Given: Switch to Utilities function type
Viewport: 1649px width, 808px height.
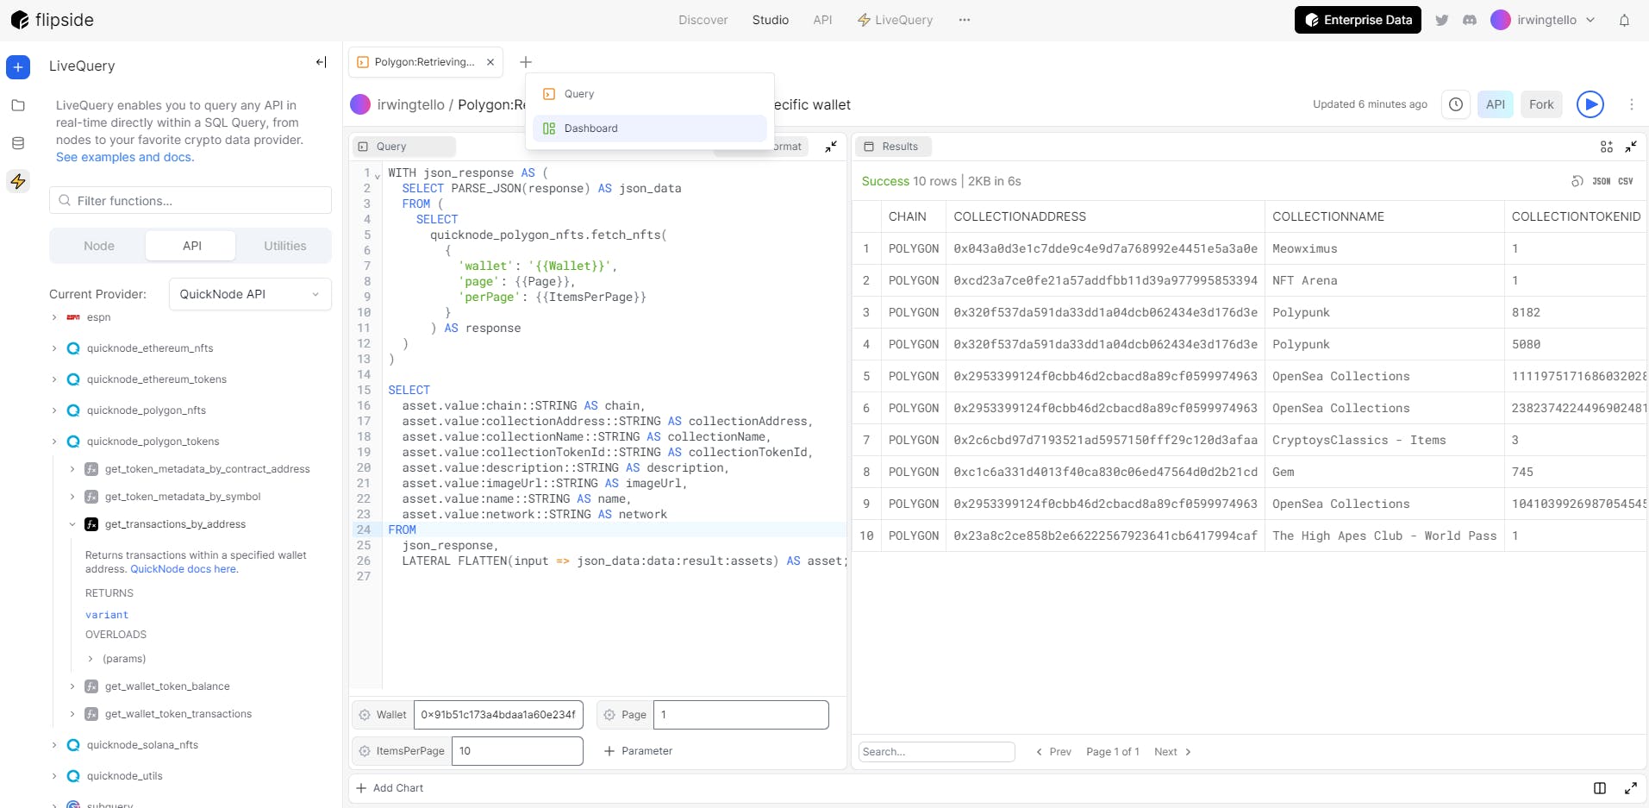Looking at the screenshot, I should [x=284, y=246].
